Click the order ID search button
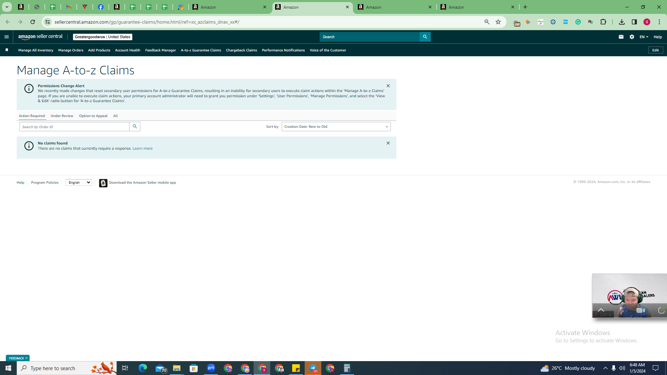This screenshot has height=375, width=667. (135, 127)
